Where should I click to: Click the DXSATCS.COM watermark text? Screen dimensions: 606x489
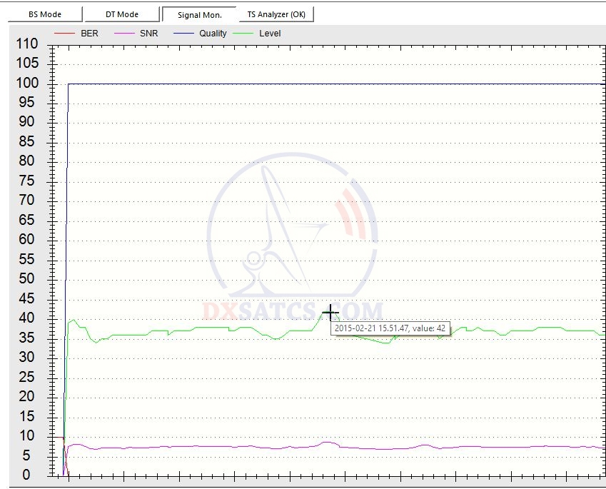pyautogui.click(x=293, y=312)
